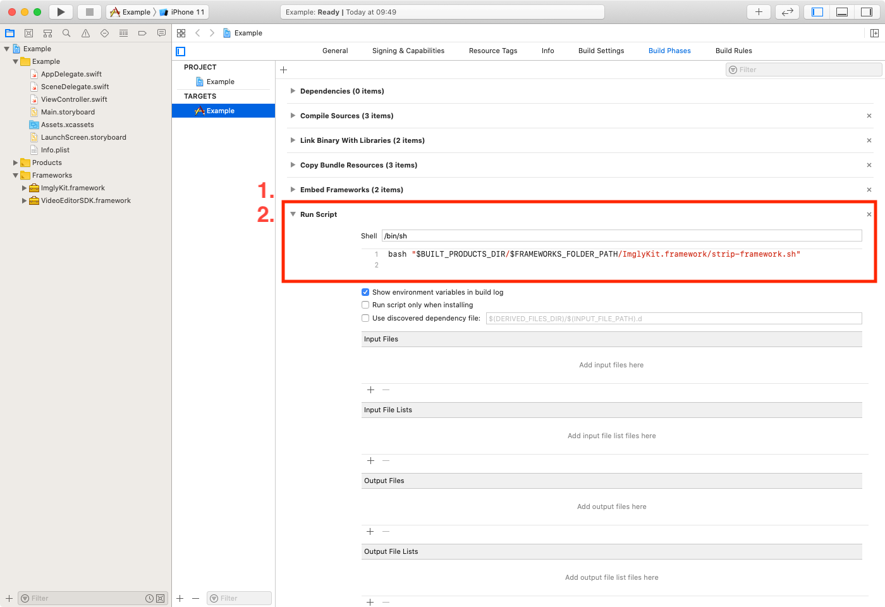This screenshot has height=607, width=885.
Task: Toggle code review back-forth arrows button
Action: (788, 12)
